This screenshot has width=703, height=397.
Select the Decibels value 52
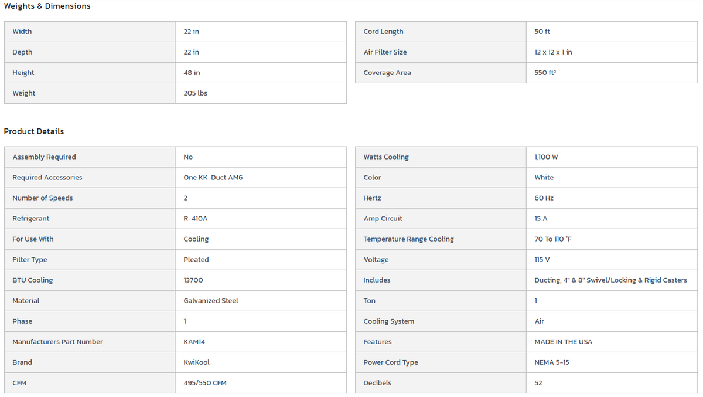[538, 383]
